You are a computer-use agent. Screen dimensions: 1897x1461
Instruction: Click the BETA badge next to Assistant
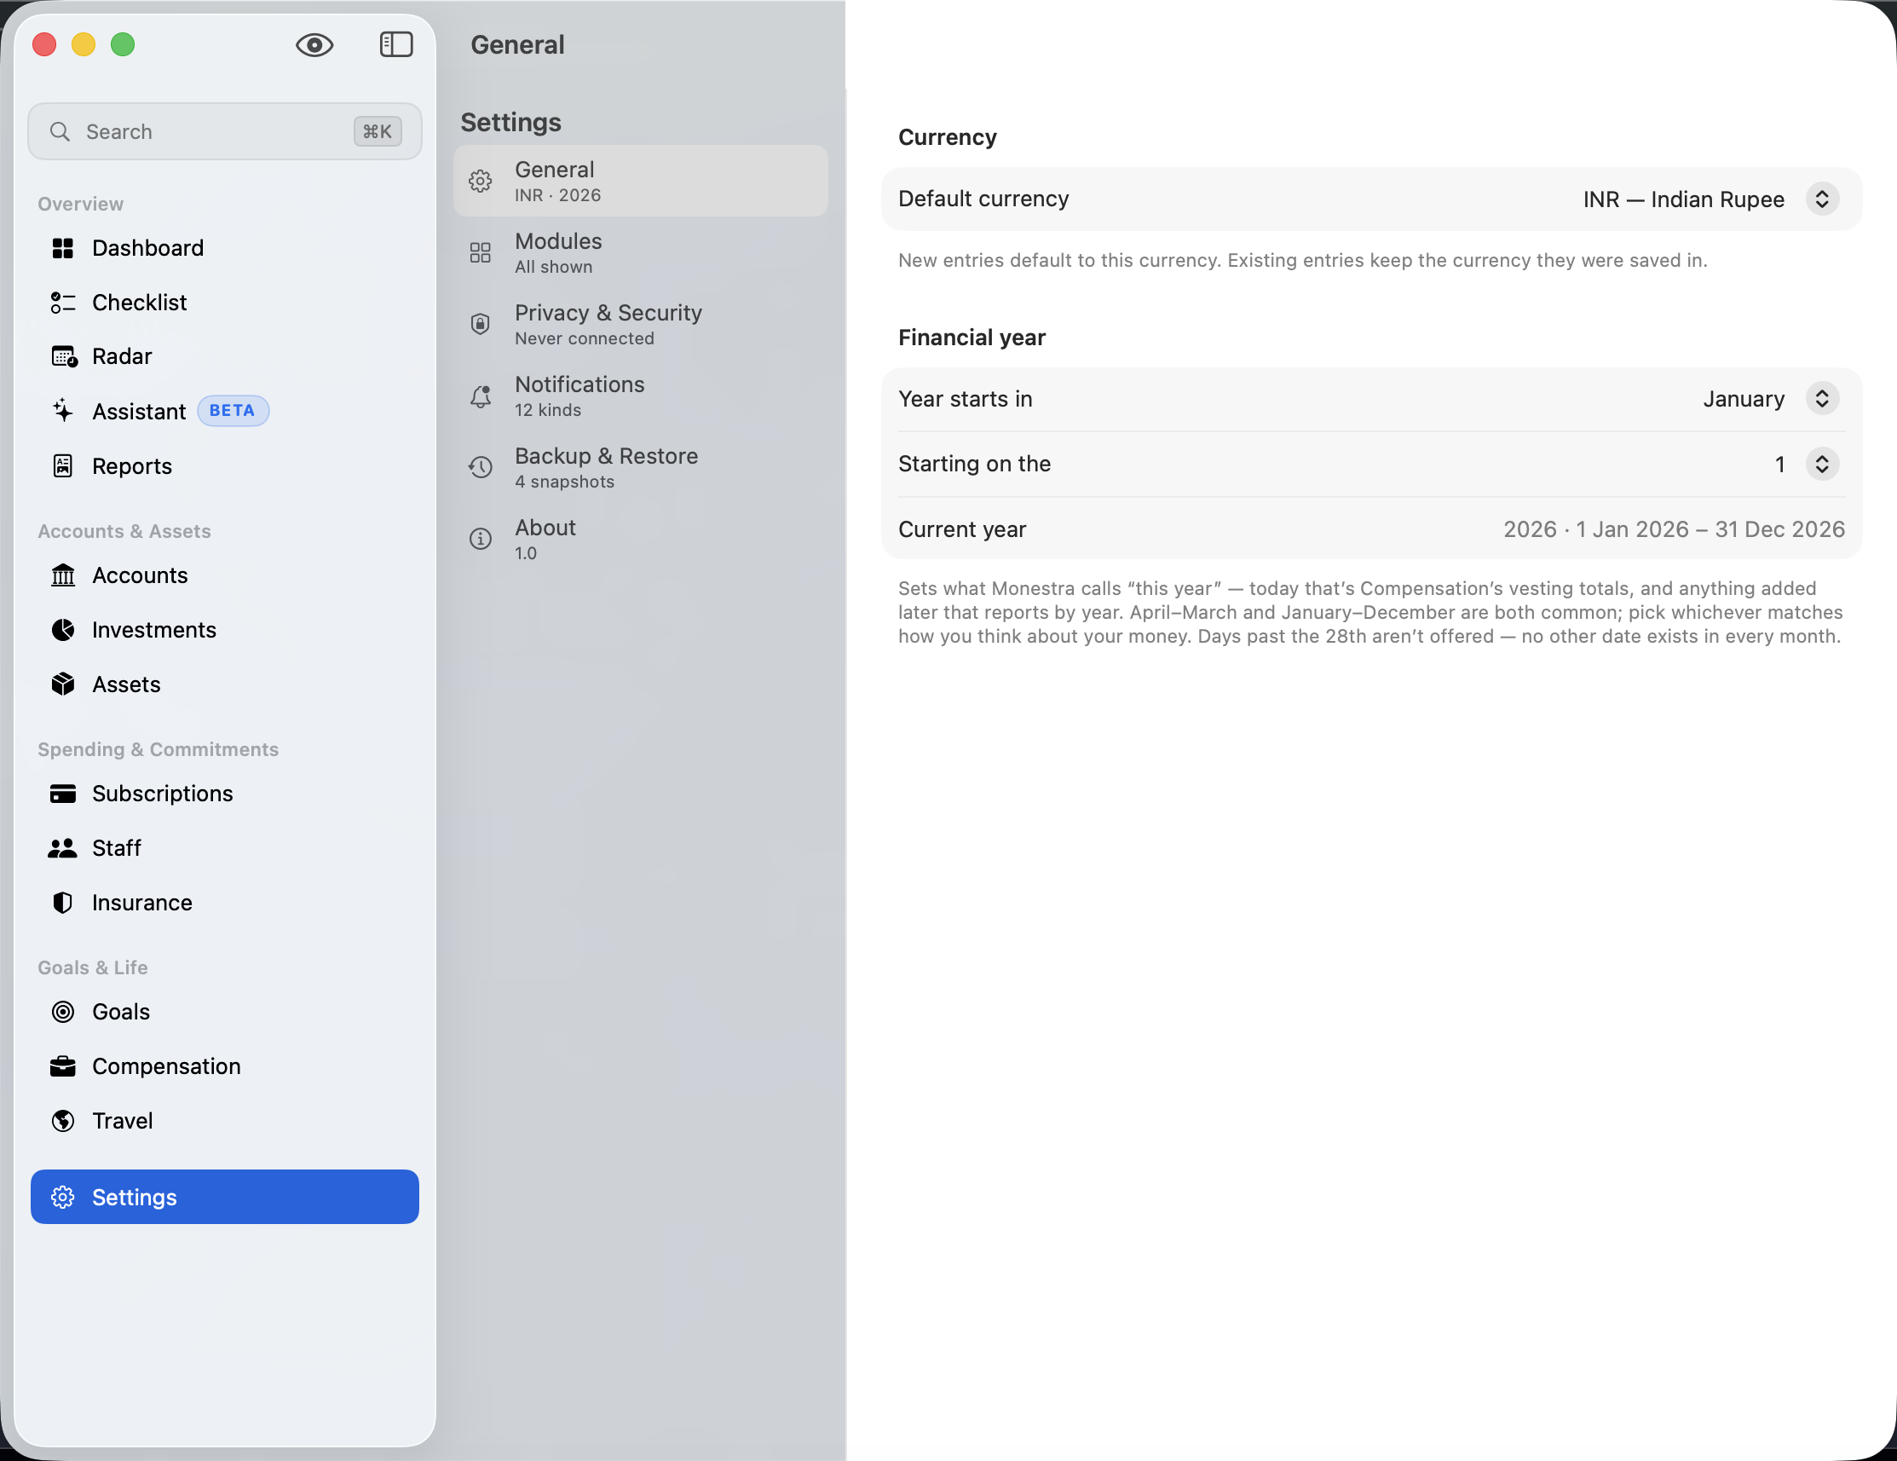(233, 411)
